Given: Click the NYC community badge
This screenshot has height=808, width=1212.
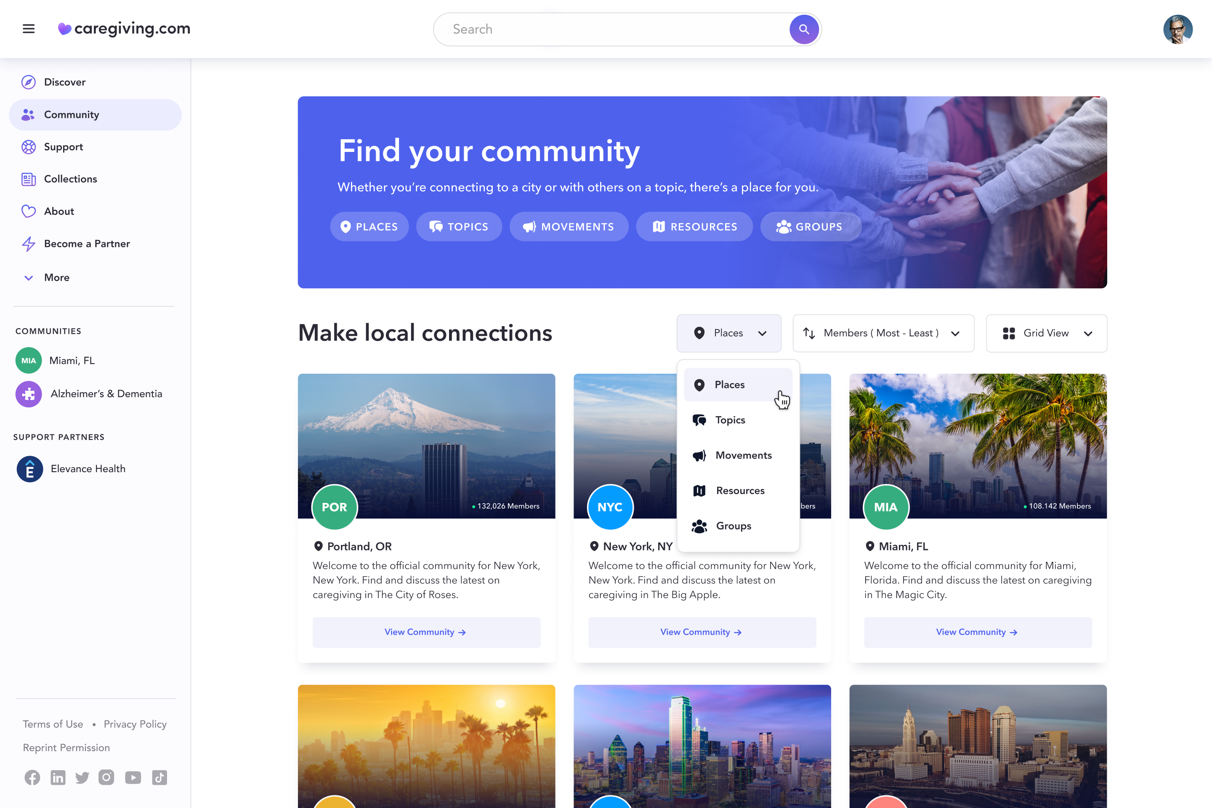Looking at the screenshot, I should click(610, 507).
